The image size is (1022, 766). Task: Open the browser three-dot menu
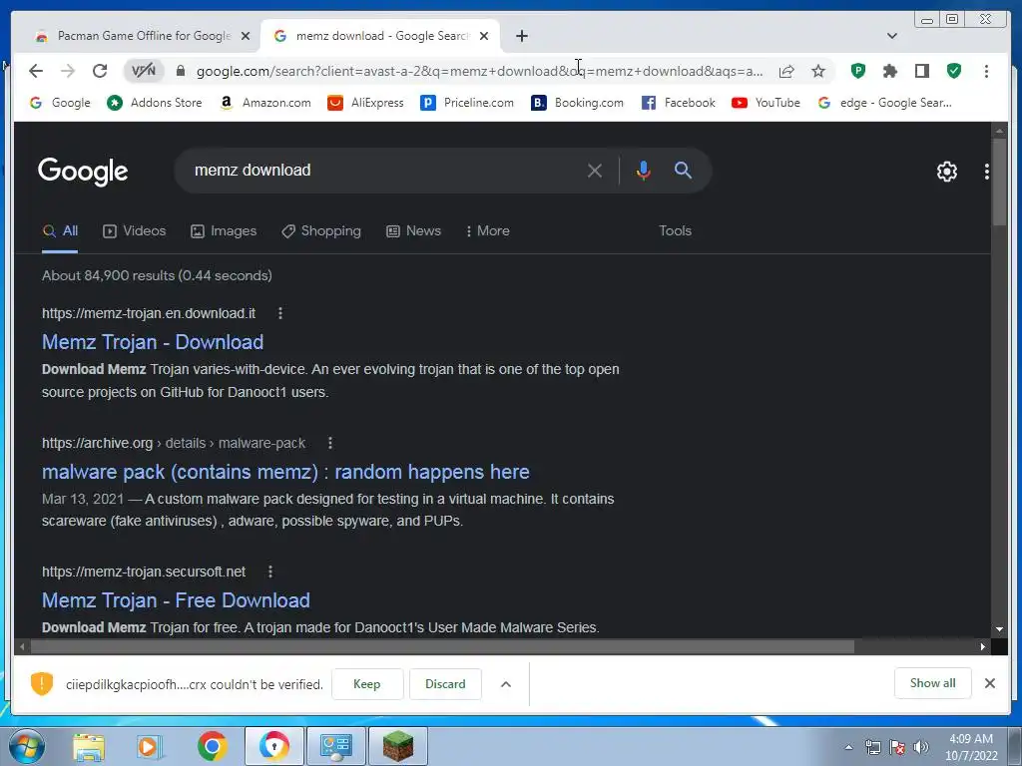986,71
